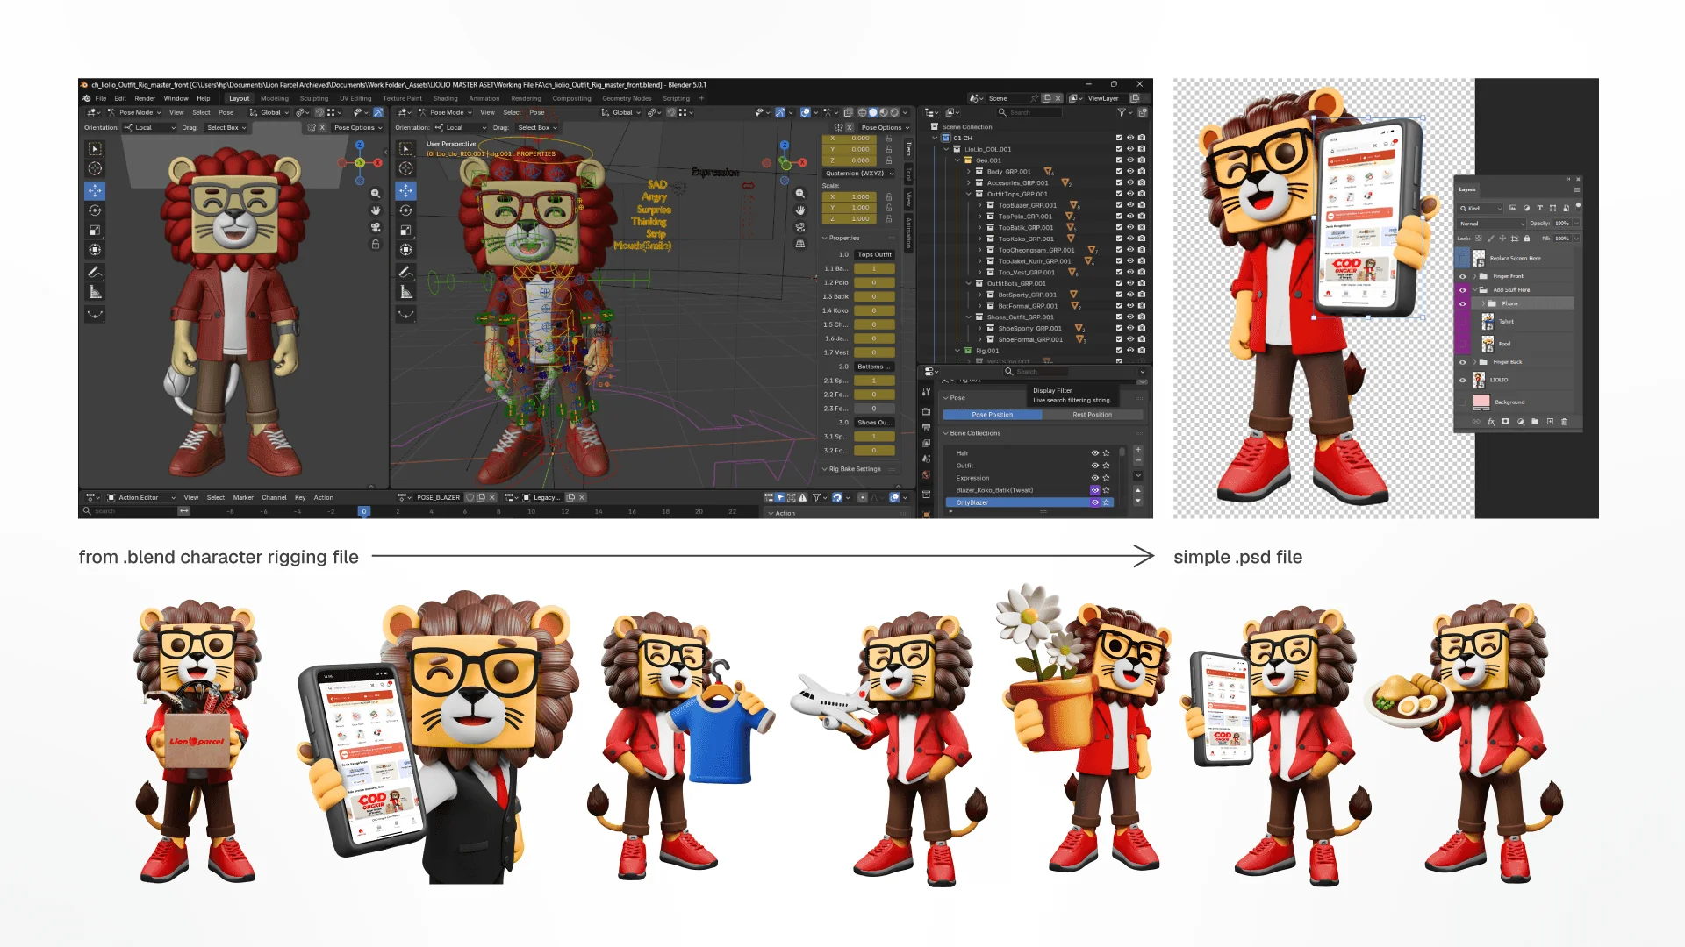Choose the Measure tool in right Blender viewport
1685x947 pixels.
coord(405,292)
